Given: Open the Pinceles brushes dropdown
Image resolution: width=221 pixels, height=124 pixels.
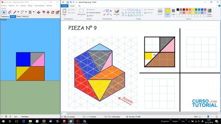Looking at the screenshot, I should 117,12.
